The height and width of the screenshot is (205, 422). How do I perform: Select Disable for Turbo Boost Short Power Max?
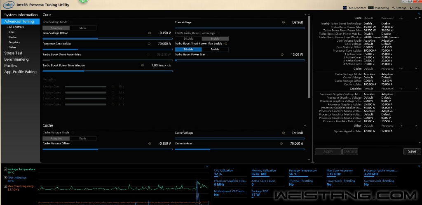(x=188, y=49)
